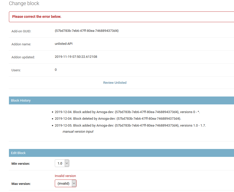Click the Addon name value unlisted-API
234x192 pixels.
pyautogui.click(x=63, y=44)
